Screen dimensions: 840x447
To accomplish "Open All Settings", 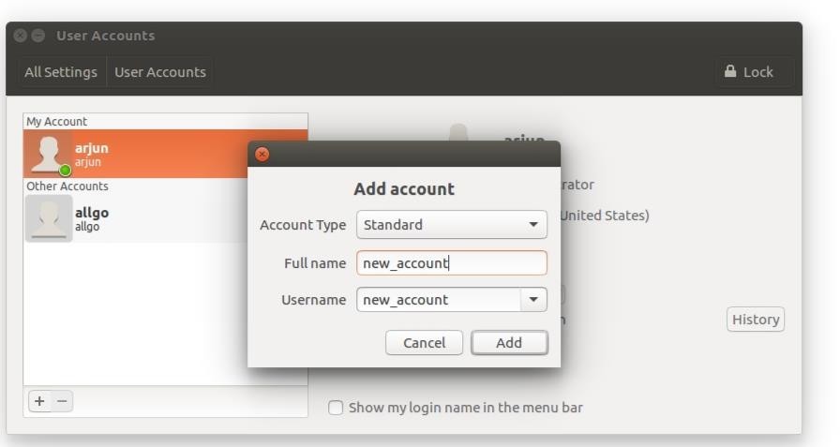I will [61, 72].
